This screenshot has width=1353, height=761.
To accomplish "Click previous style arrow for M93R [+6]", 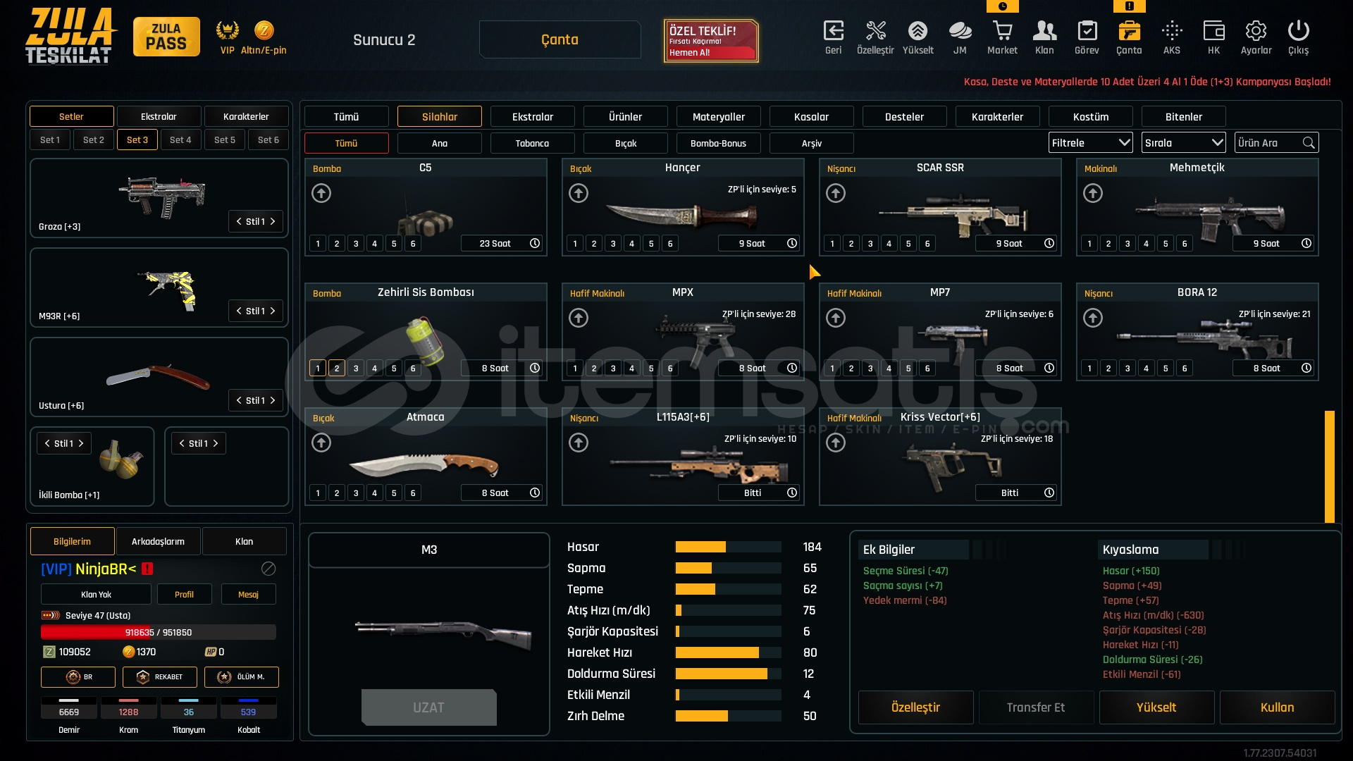I will 239,311.
